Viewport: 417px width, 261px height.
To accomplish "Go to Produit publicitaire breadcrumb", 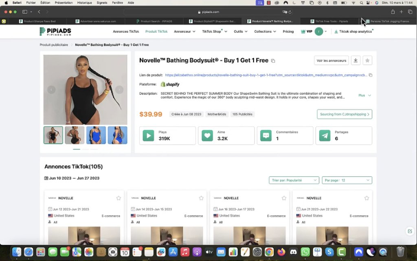I will click(54, 45).
